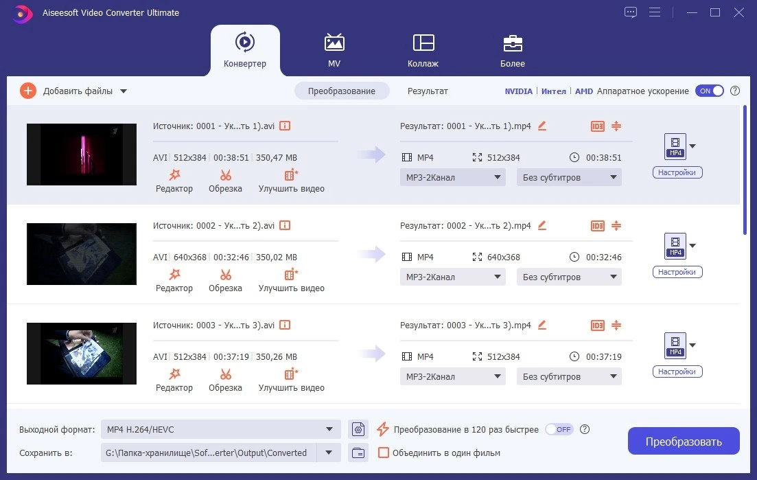Open the MV tab
This screenshot has height=480, width=757.
[334, 51]
